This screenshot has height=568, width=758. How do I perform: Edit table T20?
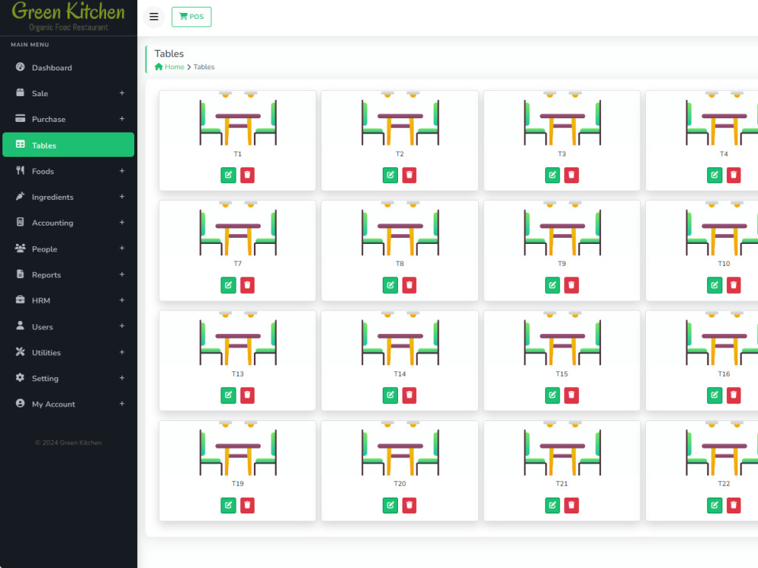pos(390,505)
